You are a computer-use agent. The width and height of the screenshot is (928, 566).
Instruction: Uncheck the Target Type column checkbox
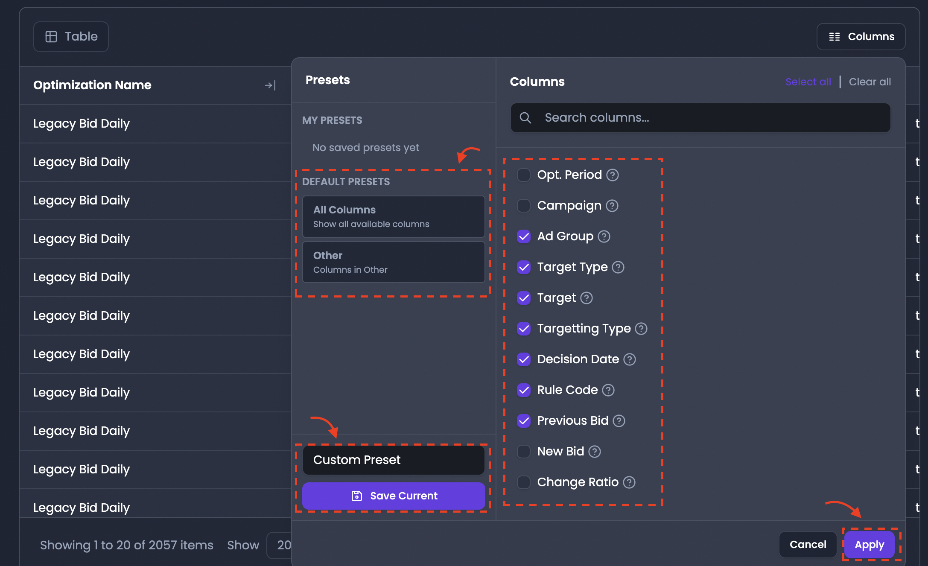click(x=524, y=267)
